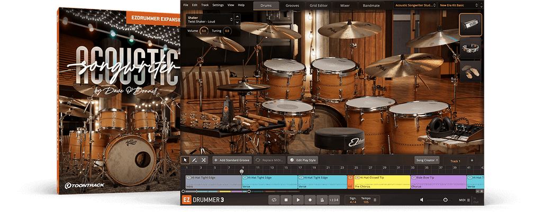Select the arrow pointer tool
The image size is (542, 220).
(185, 160)
